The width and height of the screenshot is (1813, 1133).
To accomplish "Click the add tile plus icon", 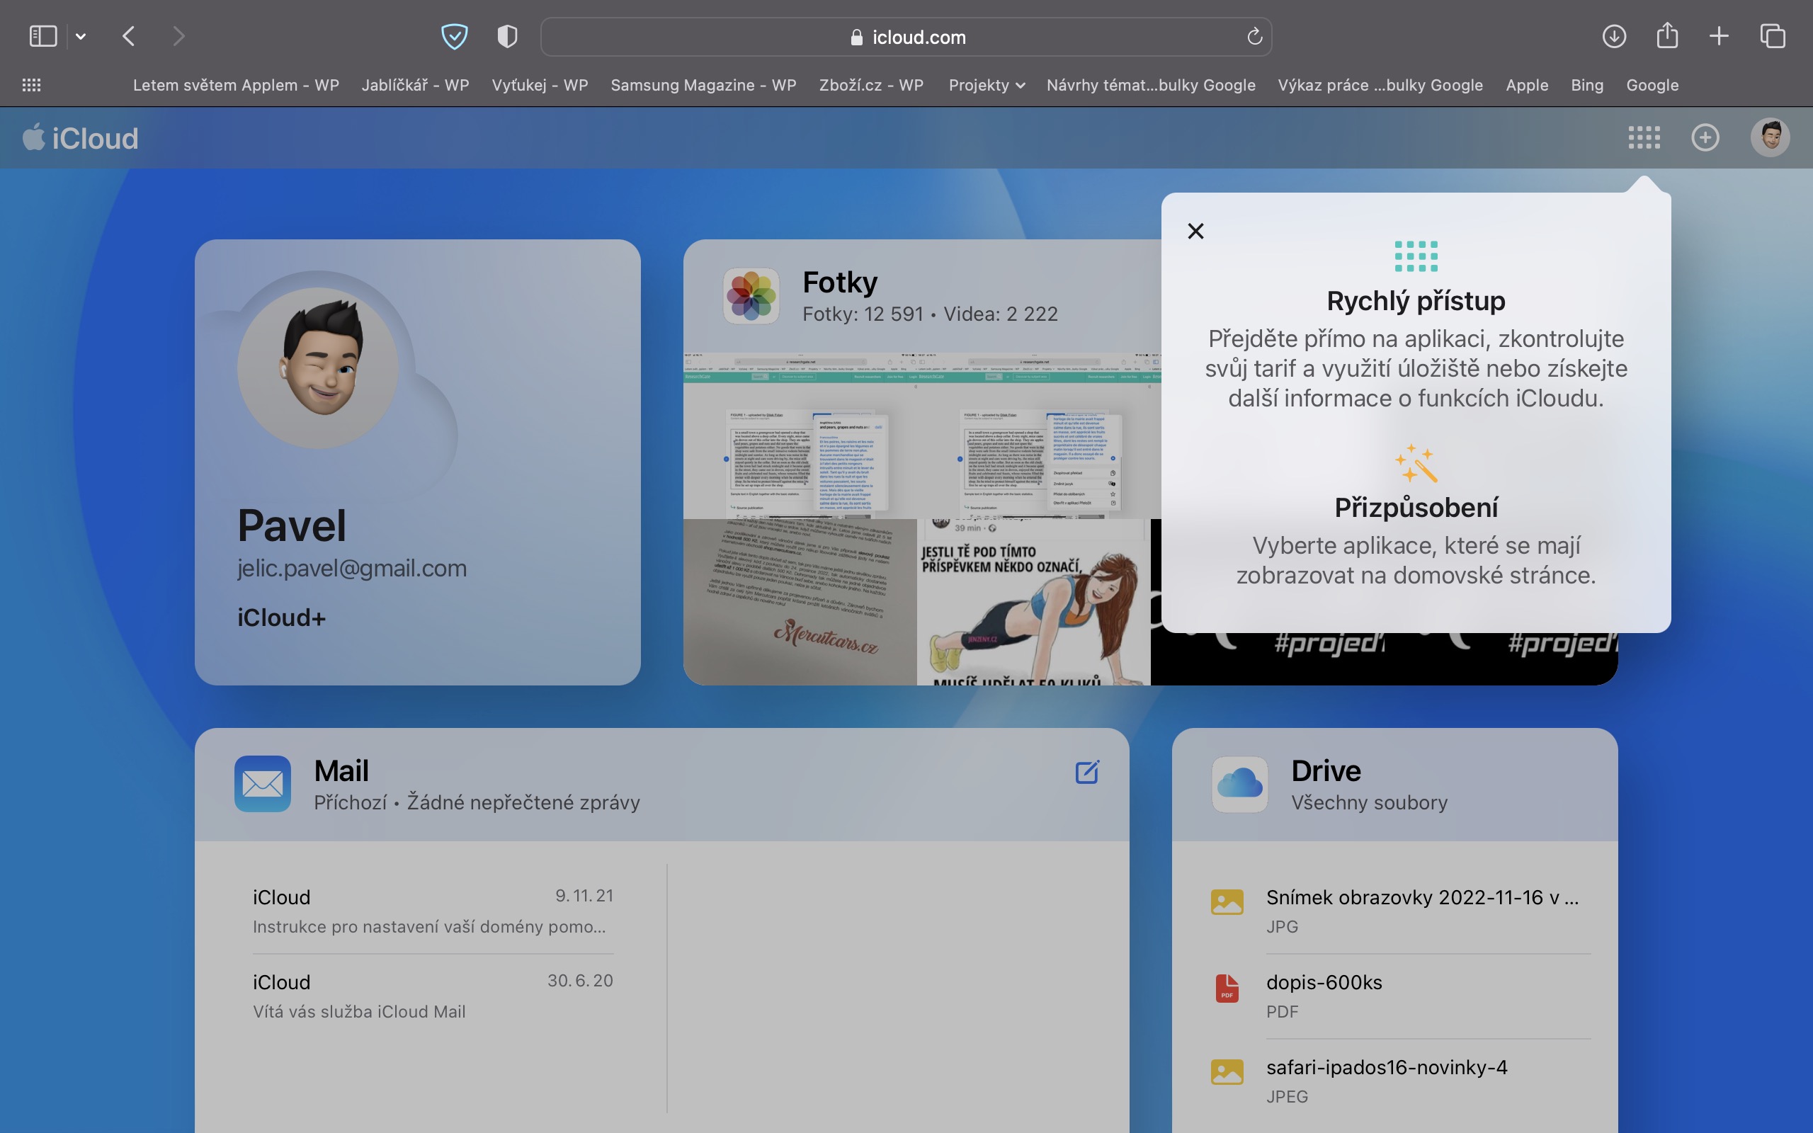I will [x=1705, y=137].
